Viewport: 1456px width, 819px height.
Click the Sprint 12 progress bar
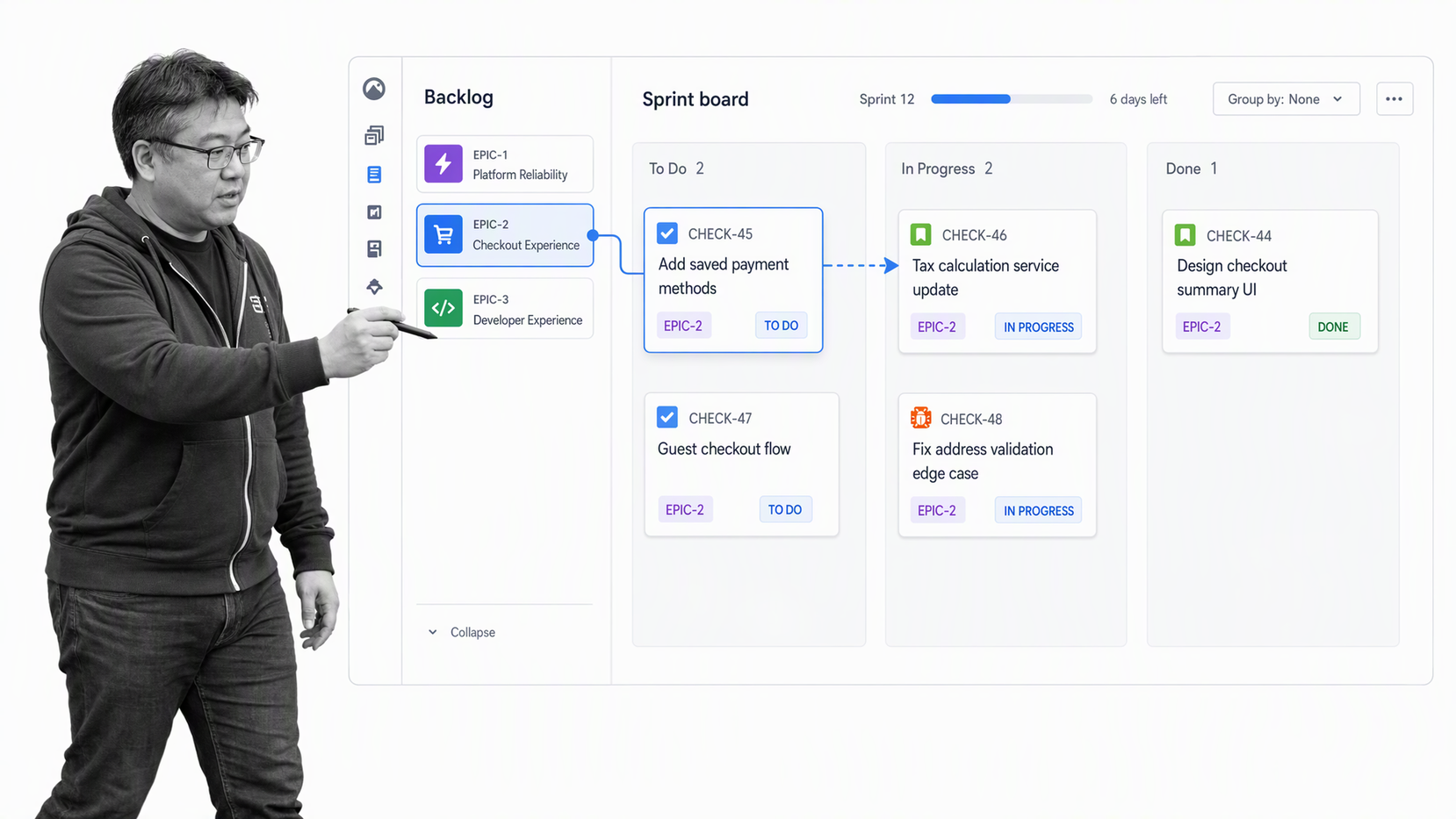click(1012, 99)
